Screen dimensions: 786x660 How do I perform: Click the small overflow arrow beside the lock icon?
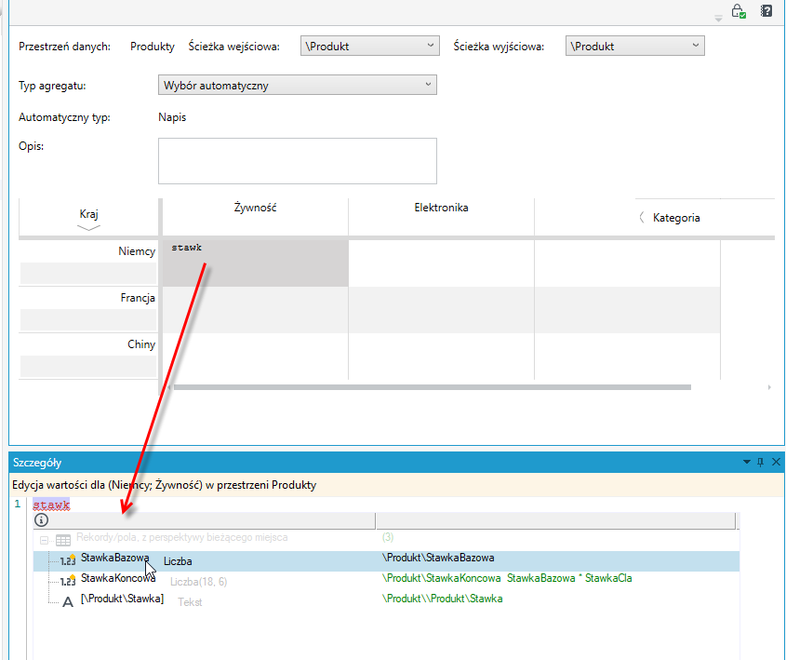point(718,19)
